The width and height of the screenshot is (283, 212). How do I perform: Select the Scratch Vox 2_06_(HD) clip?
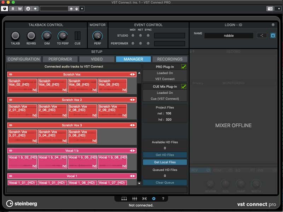[x=52, y=111]
